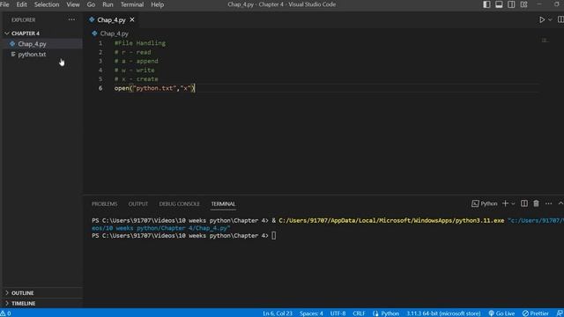Open the Run menu
This screenshot has width=564, height=317.
click(x=108, y=4)
